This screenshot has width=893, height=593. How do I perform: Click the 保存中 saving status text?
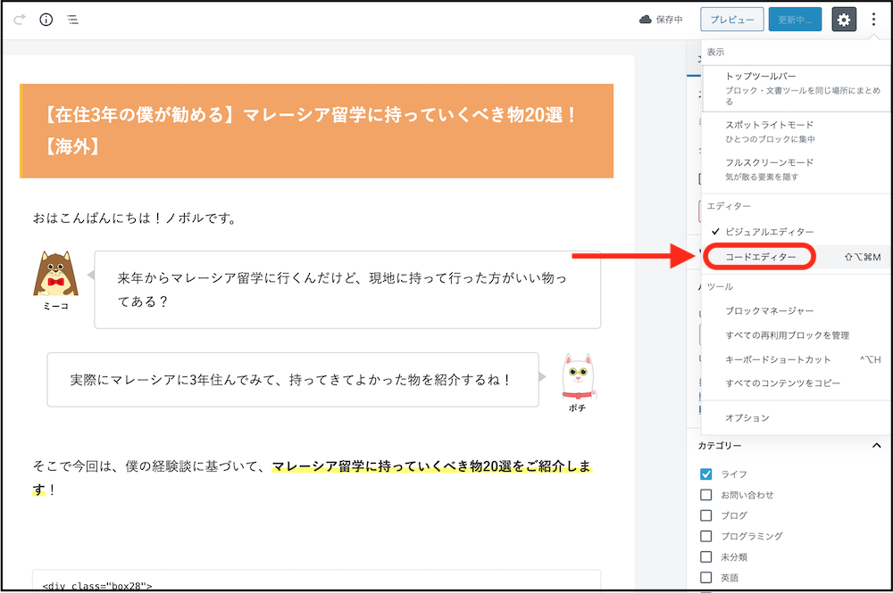point(669,20)
